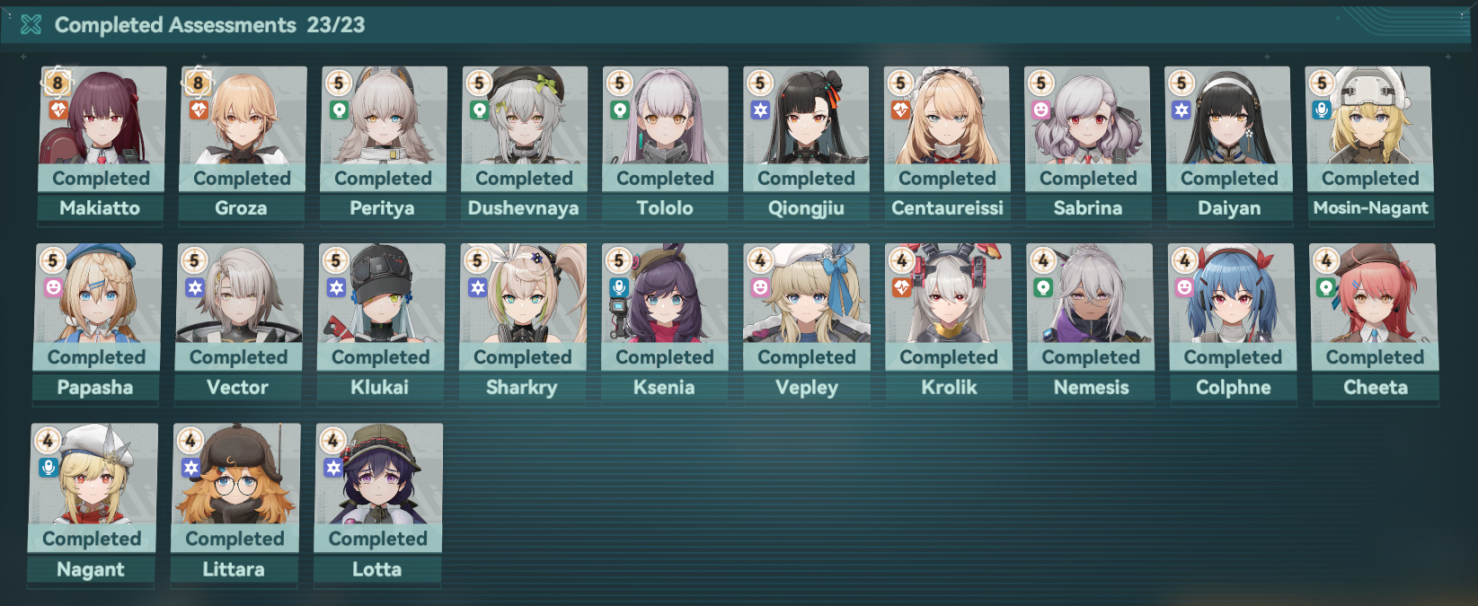Click Makiatto's red heart class icon
This screenshot has width=1478, height=606.
58,110
